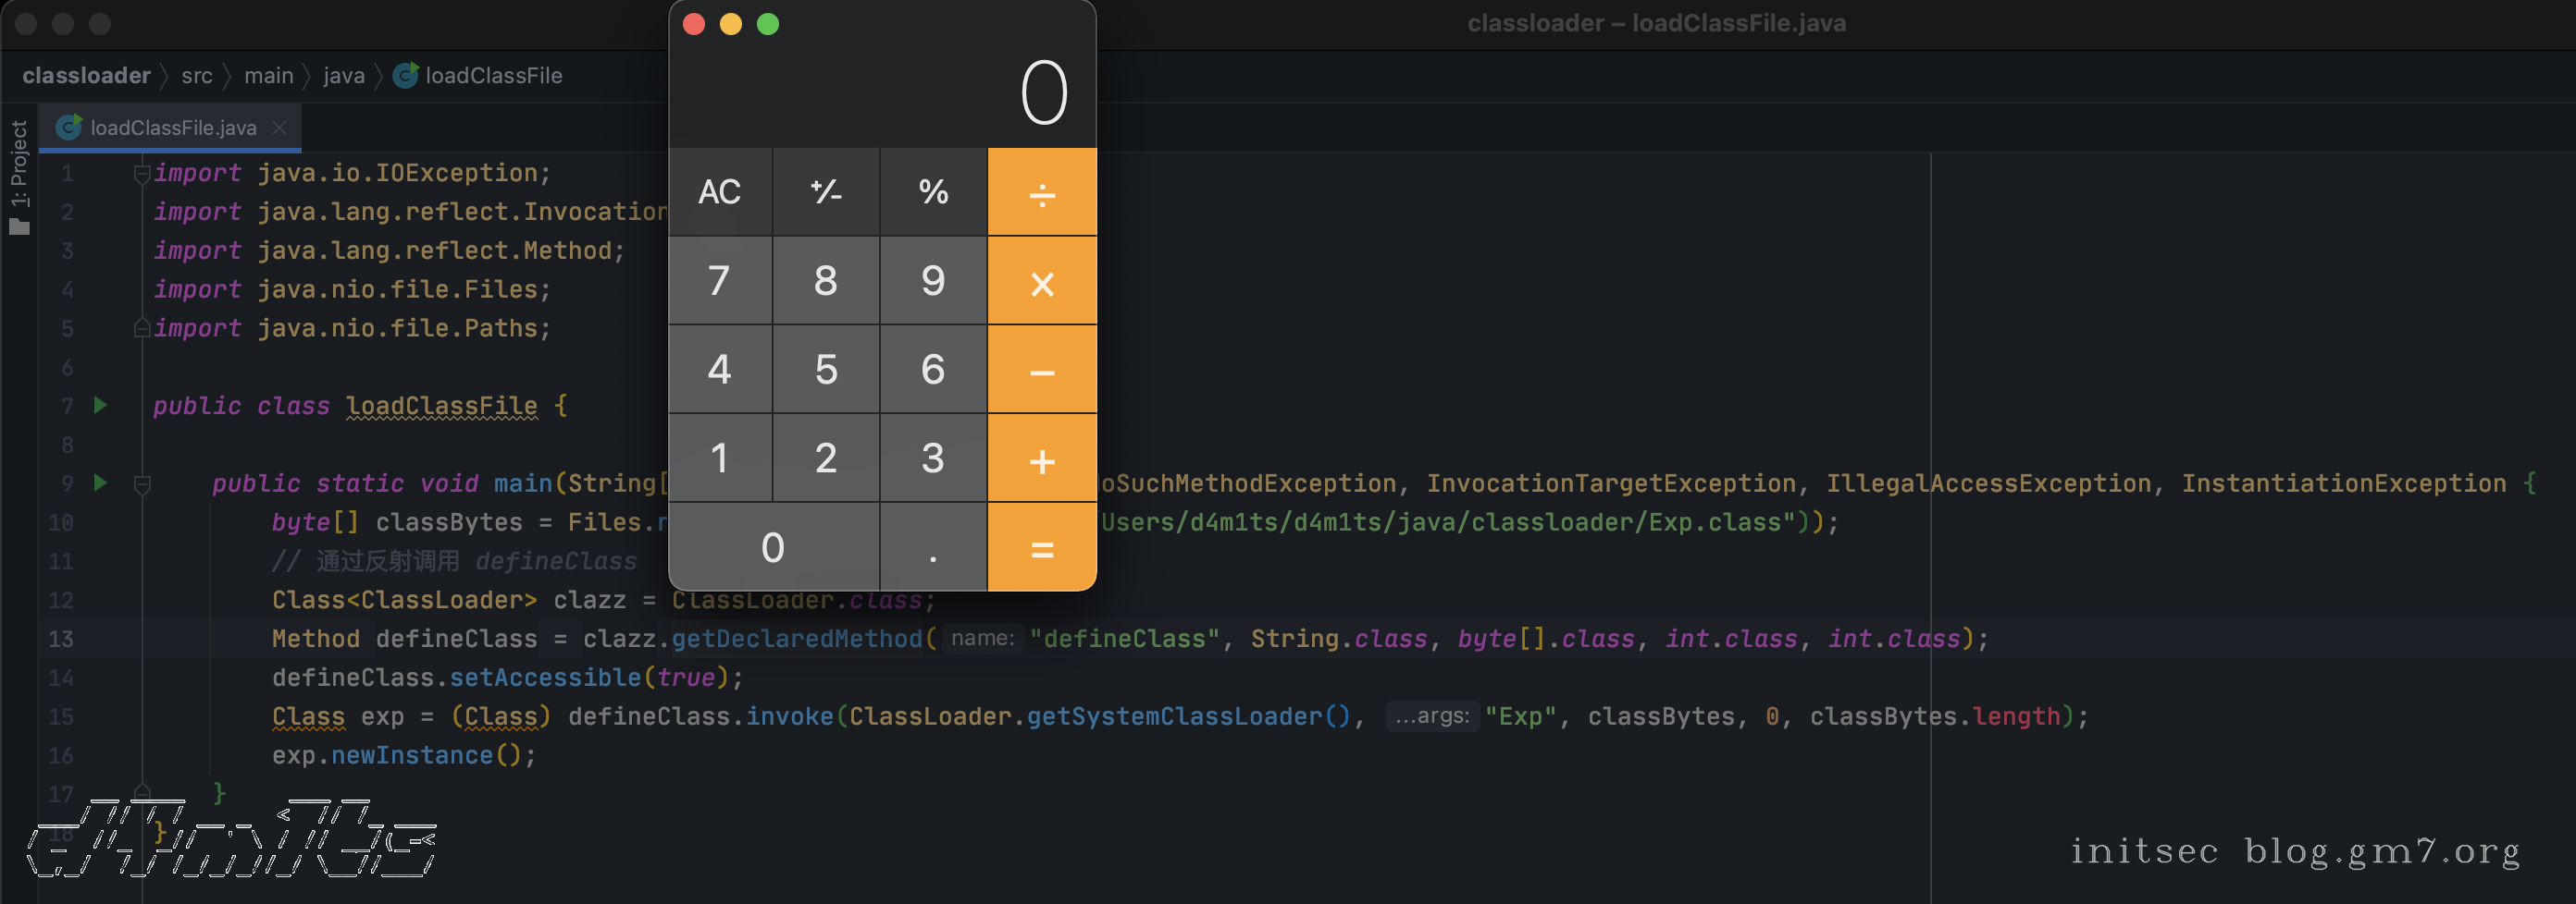Image resolution: width=2576 pixels, height=904 pixels.
Task: Collapse the import statements fold at line 1
Action: (x=142, y=174)
